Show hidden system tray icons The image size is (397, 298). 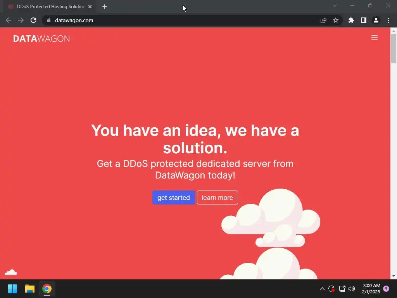(x=322, y=289)
